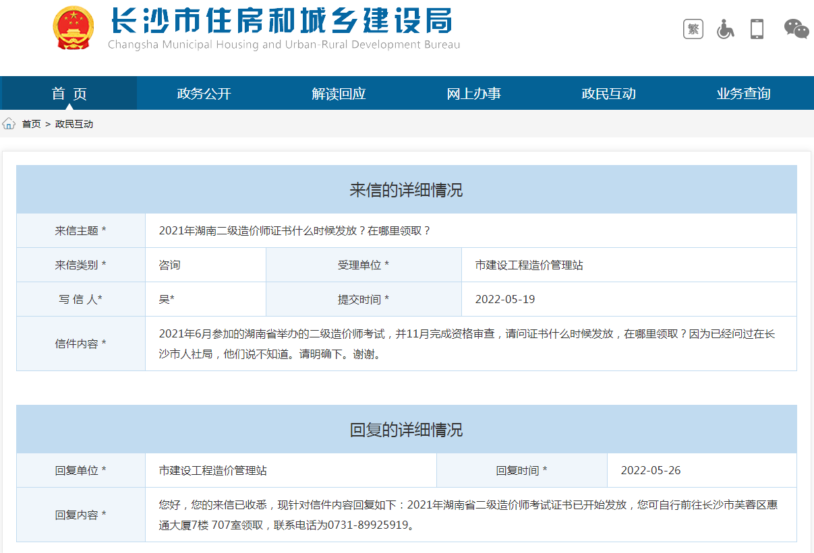Open the 政务公开 navigation menu
Image resolution: width=814 pixels, height=553 pixels.
pos(204,94)
